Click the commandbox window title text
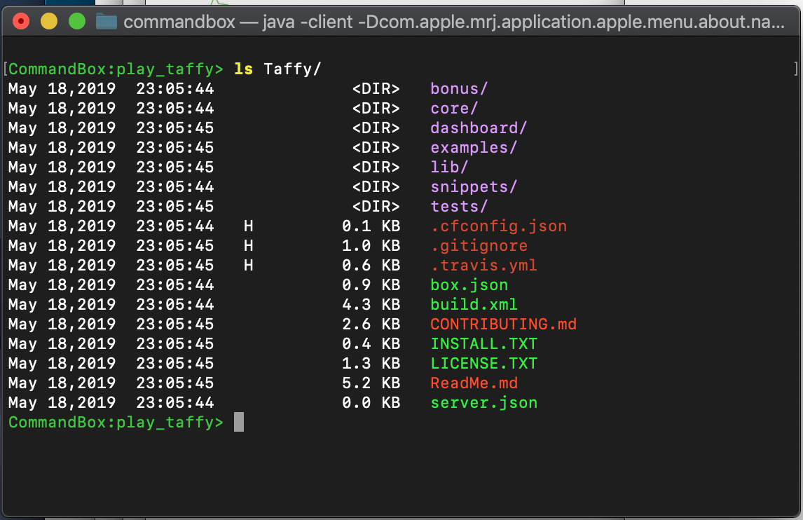 [x=454, y=22]
